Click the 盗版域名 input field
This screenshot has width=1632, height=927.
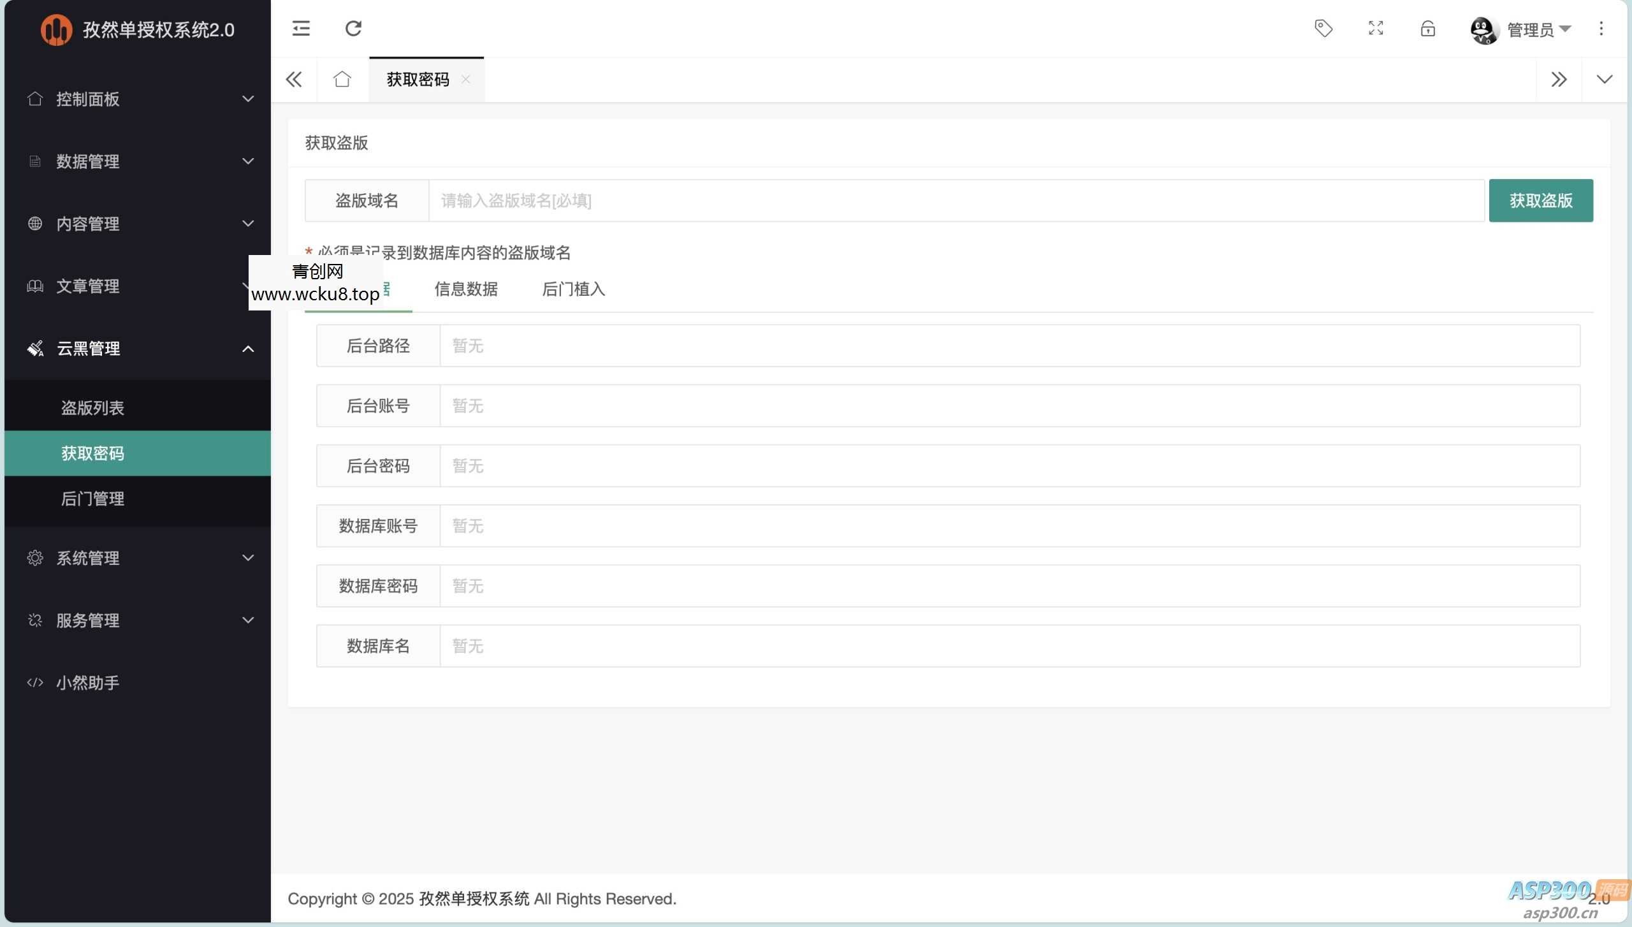[x=892, y=200]
